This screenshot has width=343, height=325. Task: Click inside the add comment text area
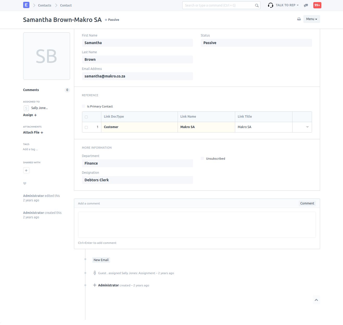point(197,225)
